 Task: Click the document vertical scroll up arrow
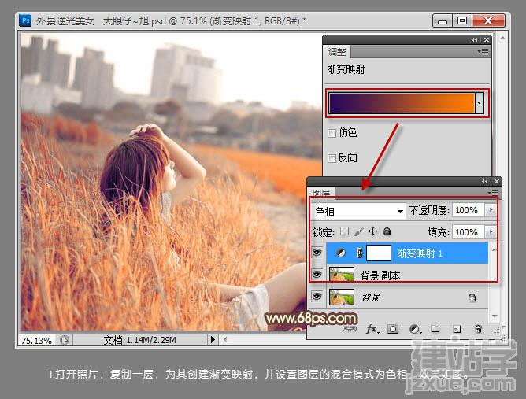tap(502, 38)
